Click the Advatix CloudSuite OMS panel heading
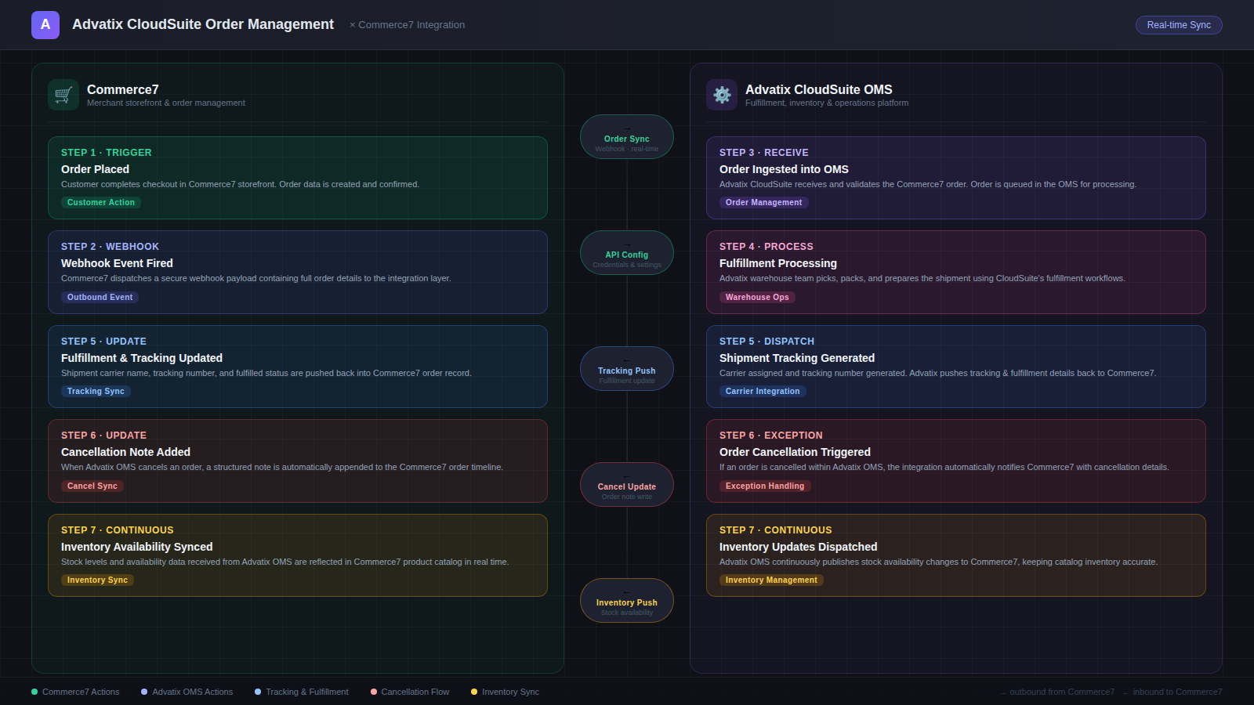This screenshot has height=705, width=1254. click(818, 89)
